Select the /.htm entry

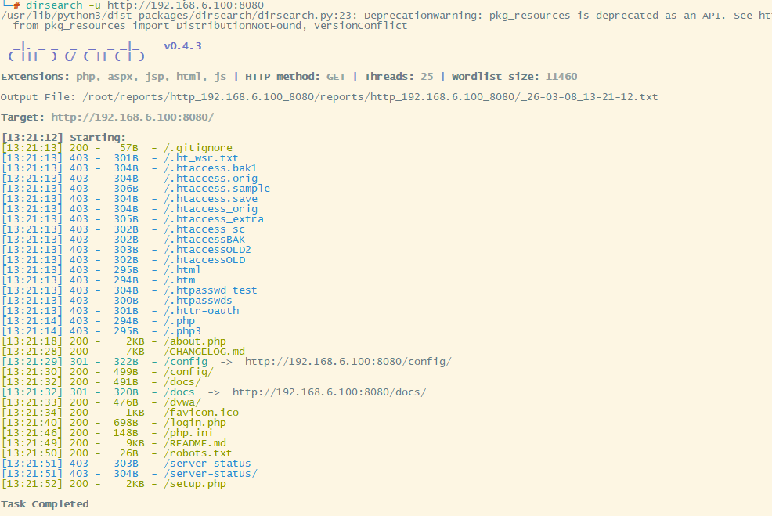(179, 280)
